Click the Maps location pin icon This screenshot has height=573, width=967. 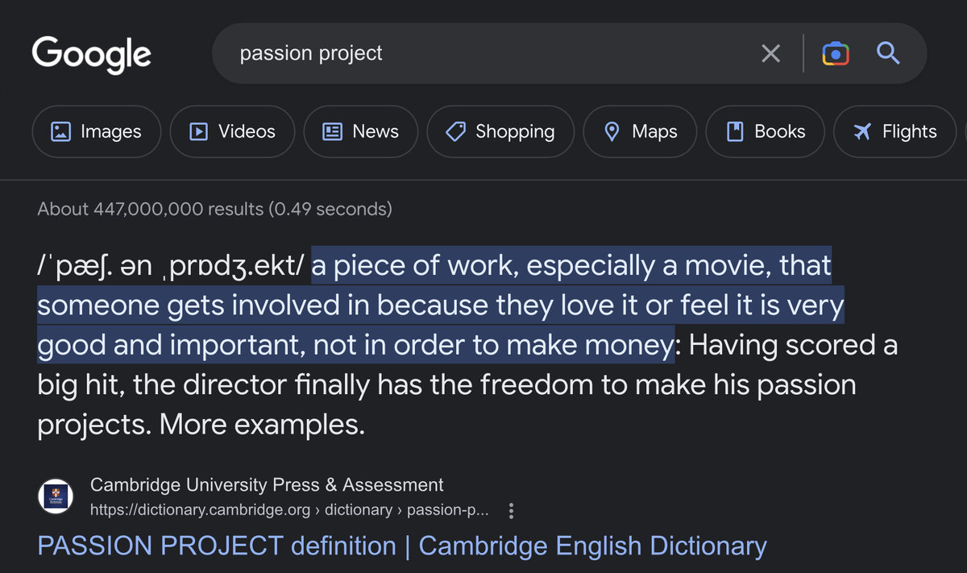click(612, 131)
